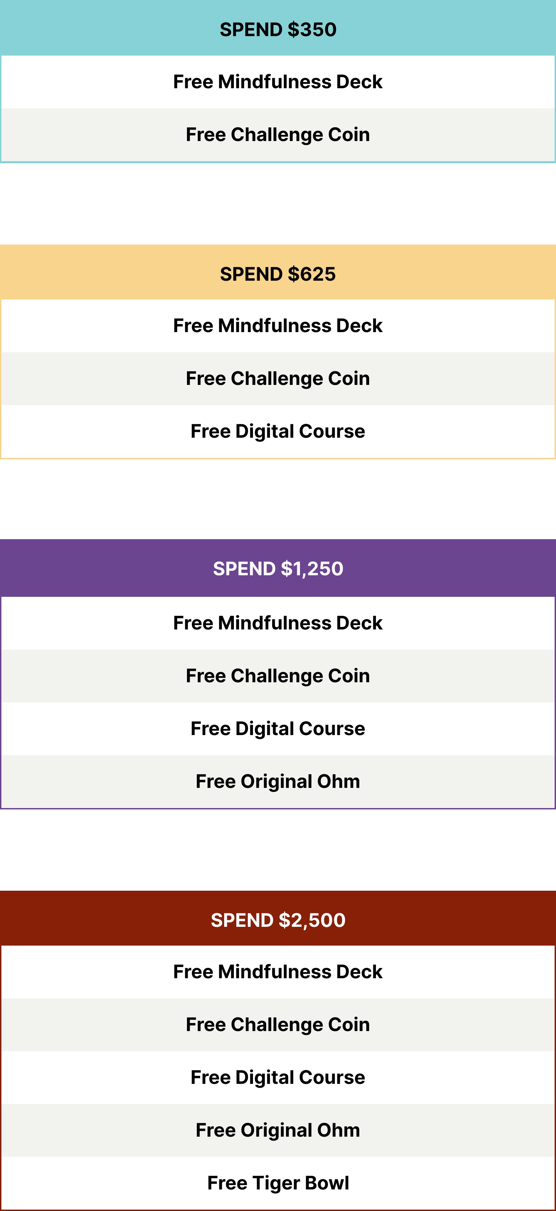This screenshot has width=556, height=1211.
Task: Select Free Mindfulness Deck under SPEND $625
Action: [278, 325]
